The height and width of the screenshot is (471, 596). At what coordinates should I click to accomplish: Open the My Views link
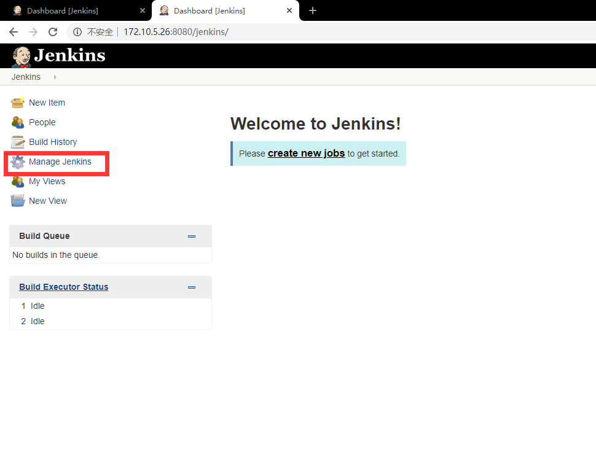point(47,182)
